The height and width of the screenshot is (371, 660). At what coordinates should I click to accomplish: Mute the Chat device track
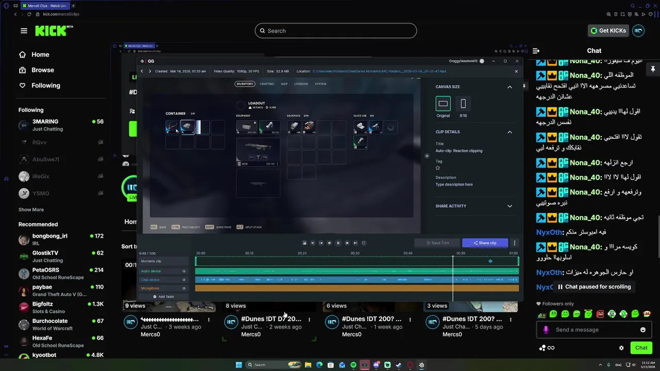point(184,280)
